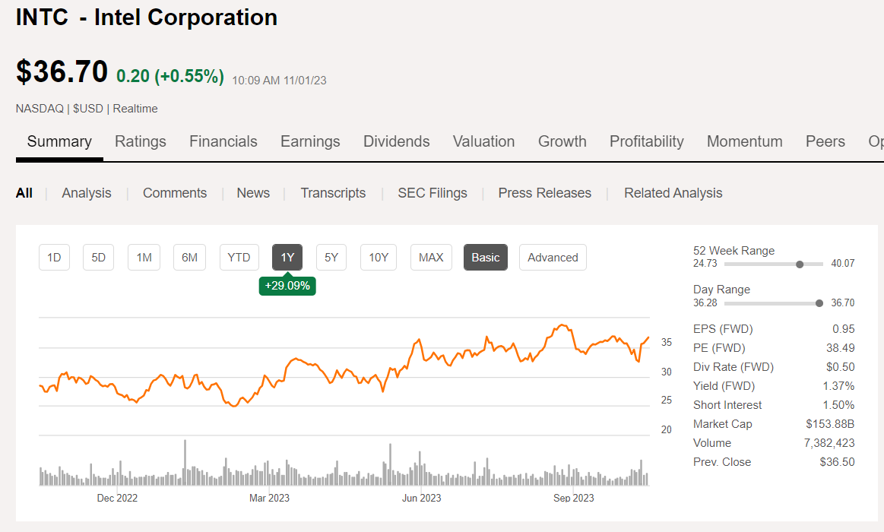
Task: Click the Jun 2023 axis label
Action: (422, 499)
